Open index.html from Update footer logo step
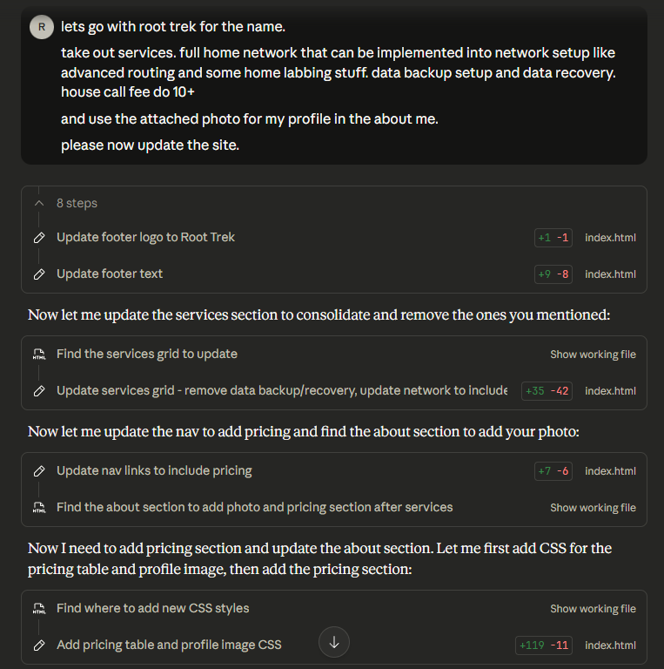The width and height of the screenshot is (664, 669). click(x=610, y=237)
